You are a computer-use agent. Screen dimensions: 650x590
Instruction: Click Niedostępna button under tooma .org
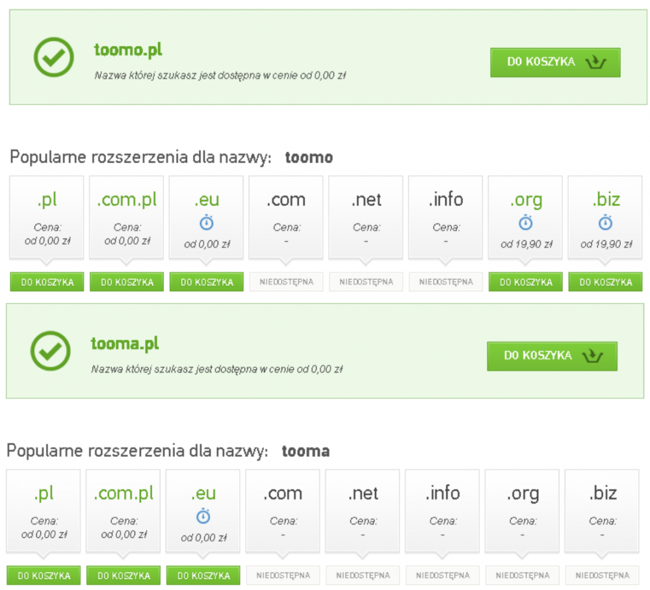pos(522,575)
